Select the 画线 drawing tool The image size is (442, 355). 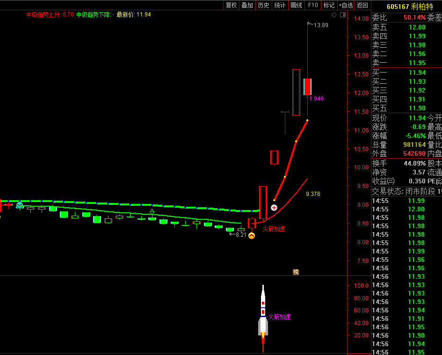[x=296, y=5]
